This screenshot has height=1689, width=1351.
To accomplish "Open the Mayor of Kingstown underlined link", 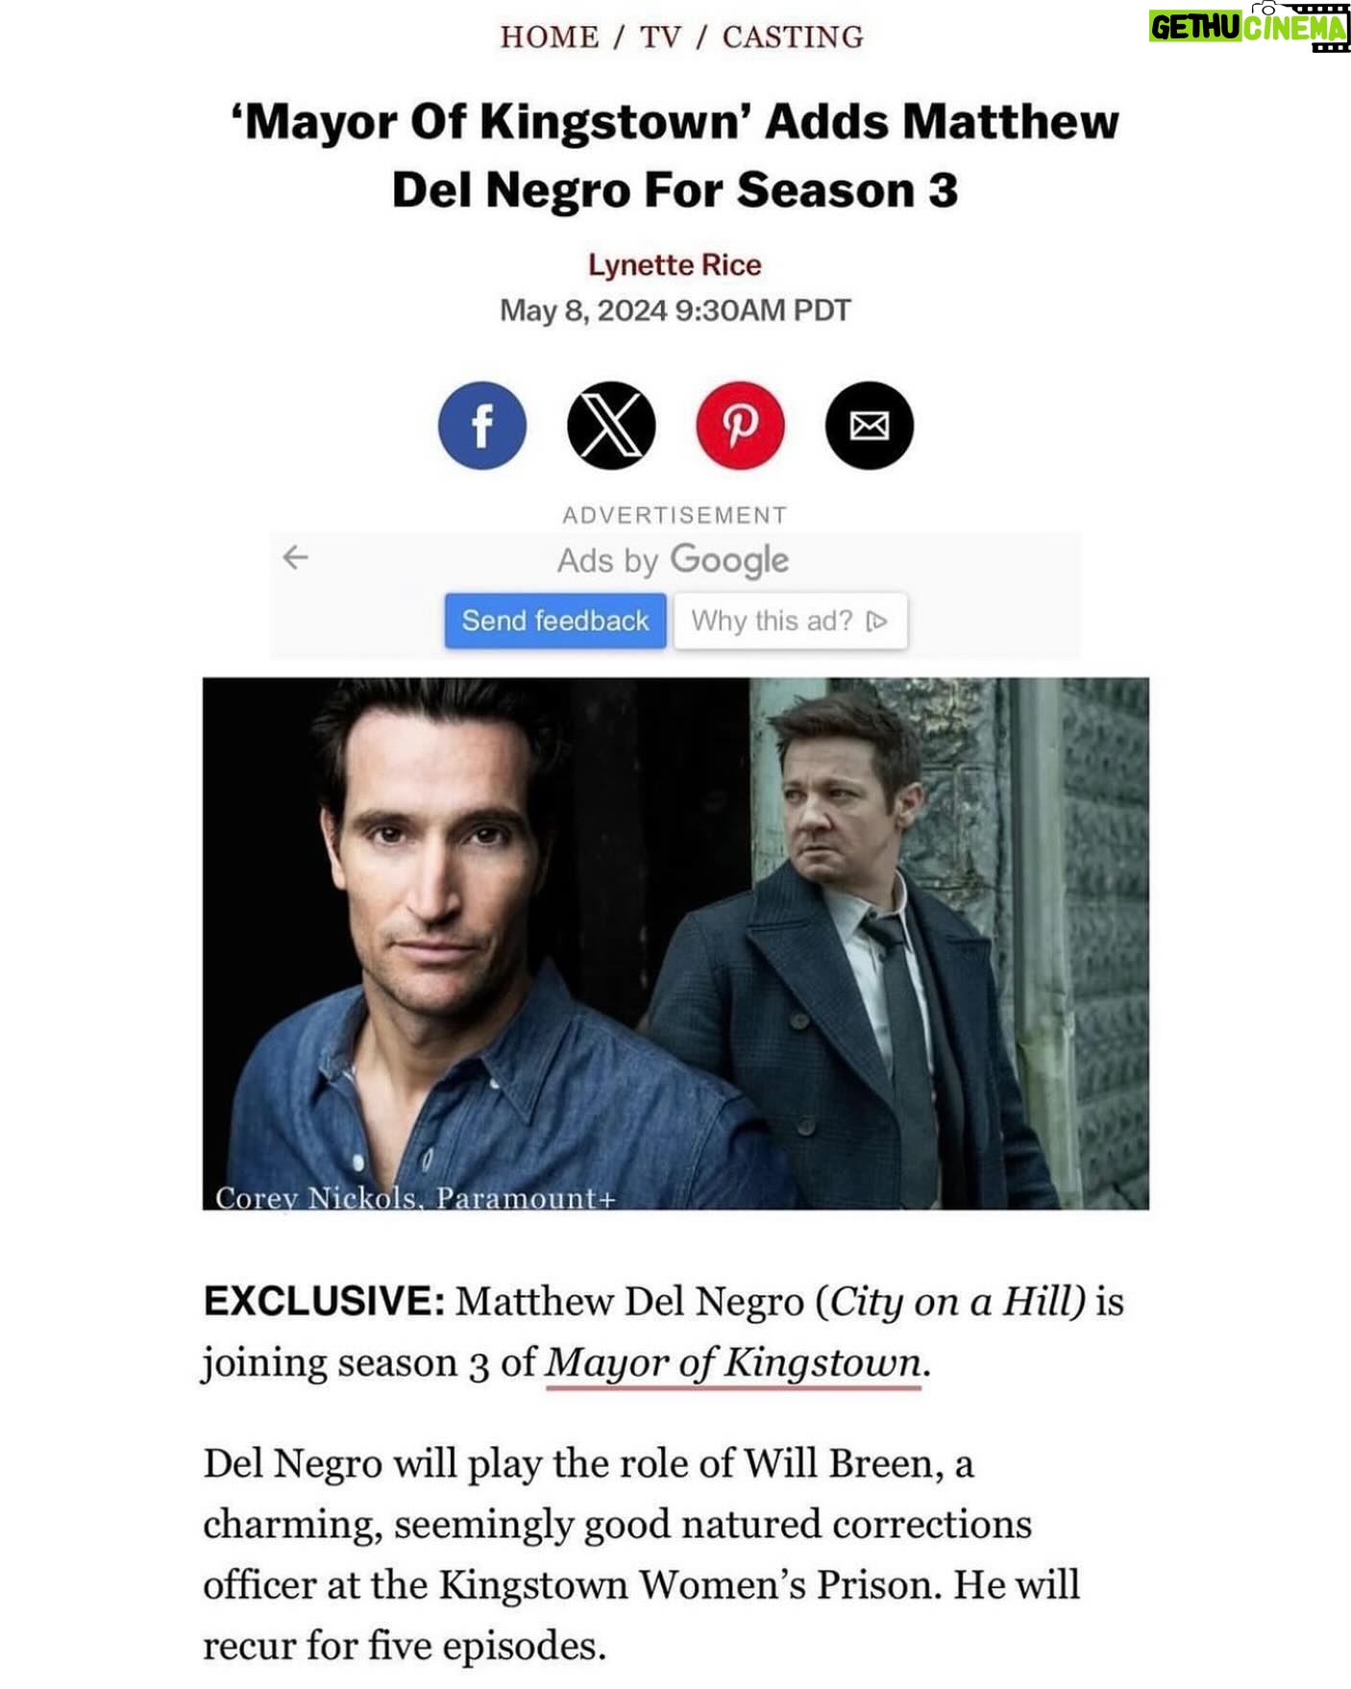I will coord(733,1363).
